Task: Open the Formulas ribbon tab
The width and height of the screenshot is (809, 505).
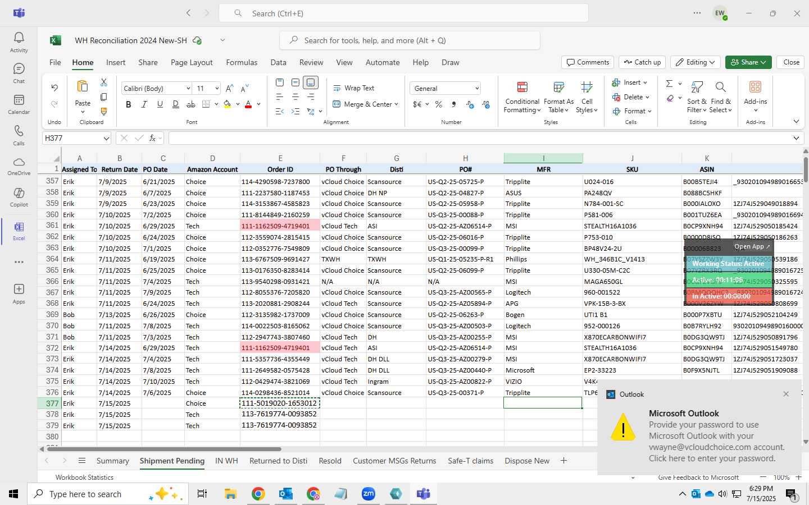Action: click(242, 62)
